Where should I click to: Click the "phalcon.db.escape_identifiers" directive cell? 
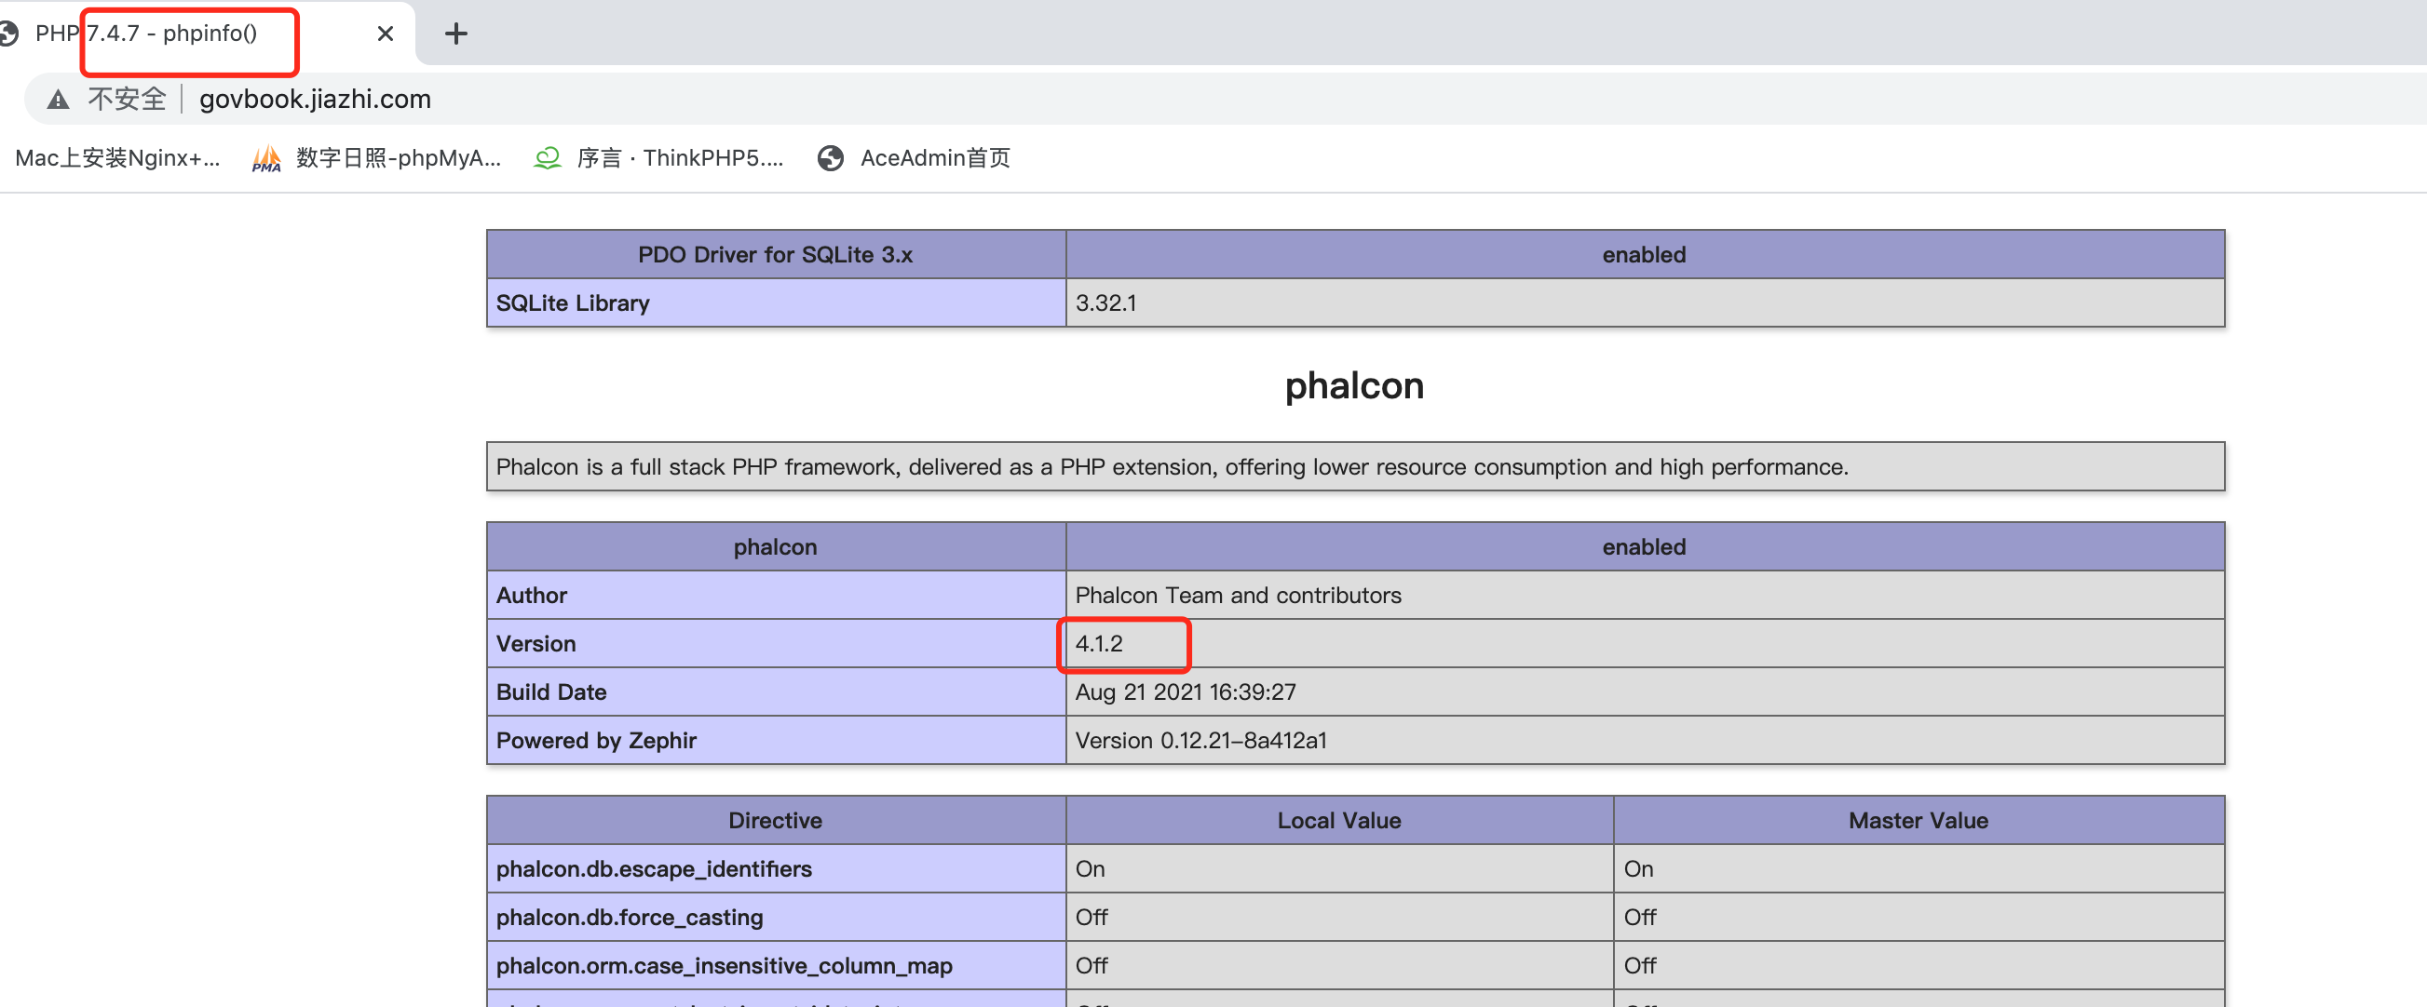tap(654, 868)
